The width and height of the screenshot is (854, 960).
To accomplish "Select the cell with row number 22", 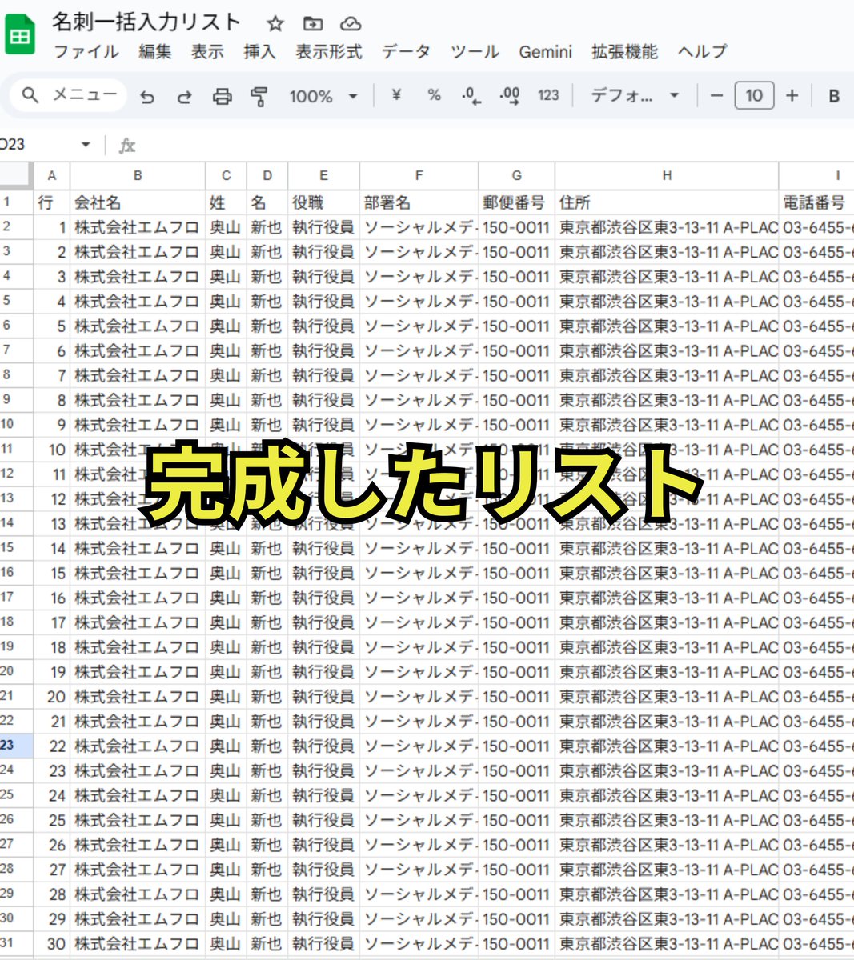I will coord(52,746).
